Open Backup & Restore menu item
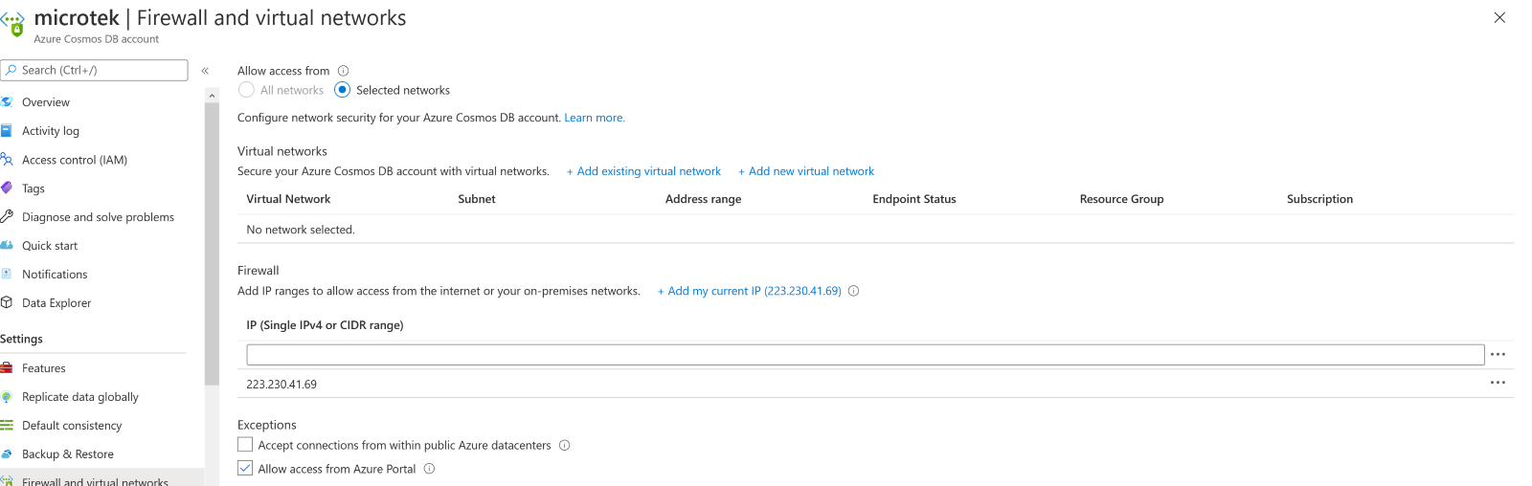The width and height of the screenshot is (1532, 486). click(x=67, y=454)
